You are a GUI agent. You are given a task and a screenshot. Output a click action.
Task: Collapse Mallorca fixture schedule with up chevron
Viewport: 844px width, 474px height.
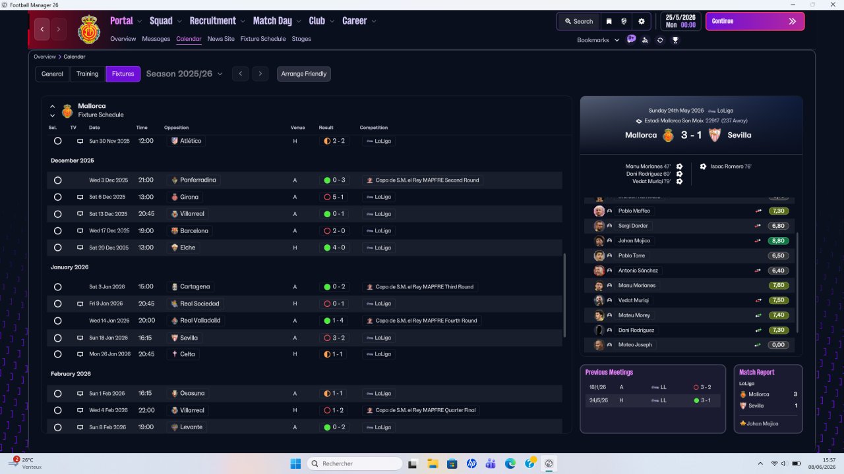(x=53, y=106)
